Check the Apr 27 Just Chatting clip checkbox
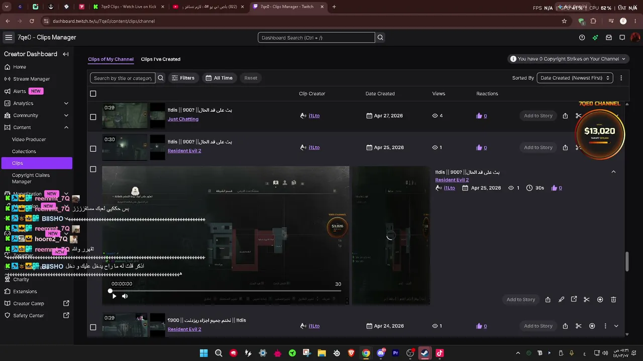643x361 pixels. point(93,117)
